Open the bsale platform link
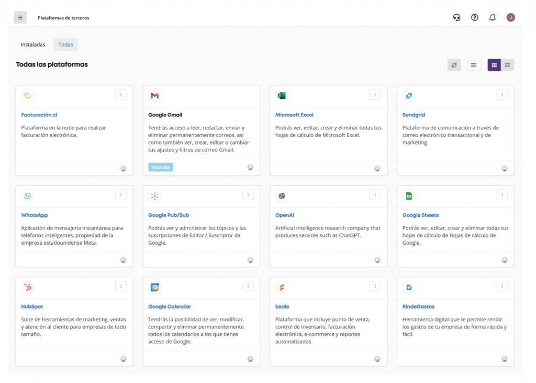The height and width of the screenshot is (383, 536). [x=282, y=307]
